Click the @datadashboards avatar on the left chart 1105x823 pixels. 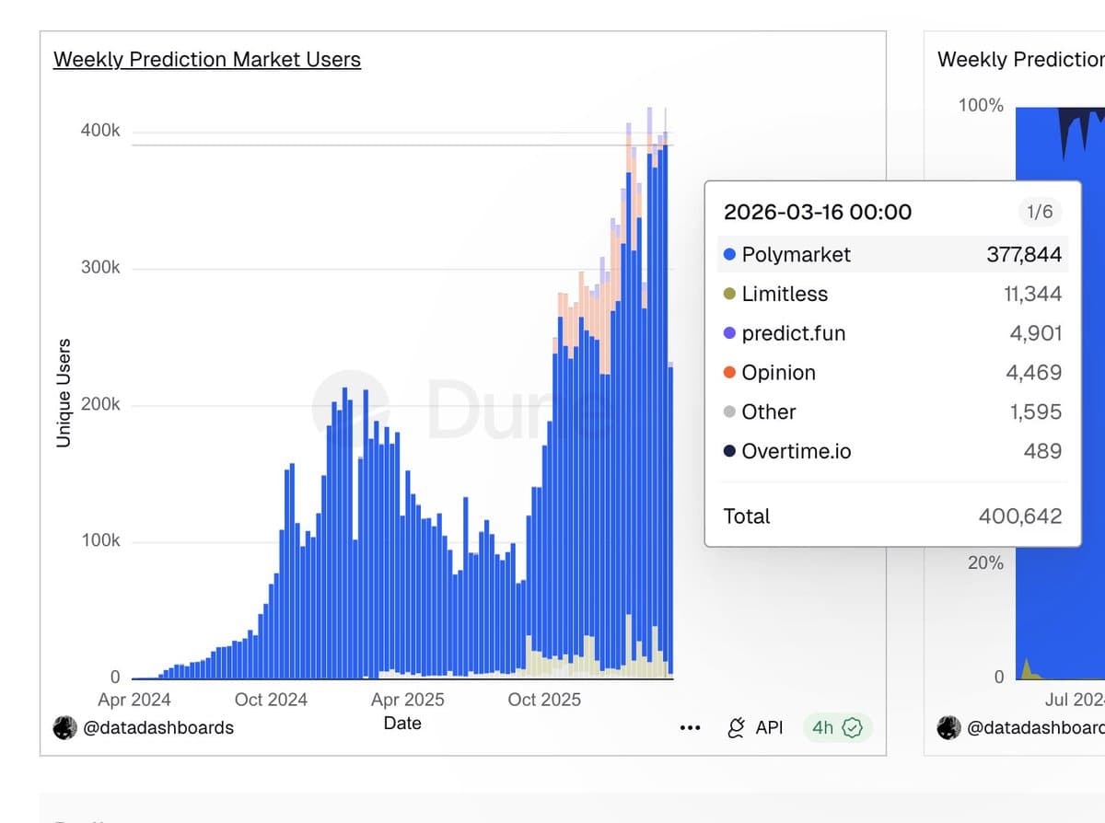pos(64,727)
